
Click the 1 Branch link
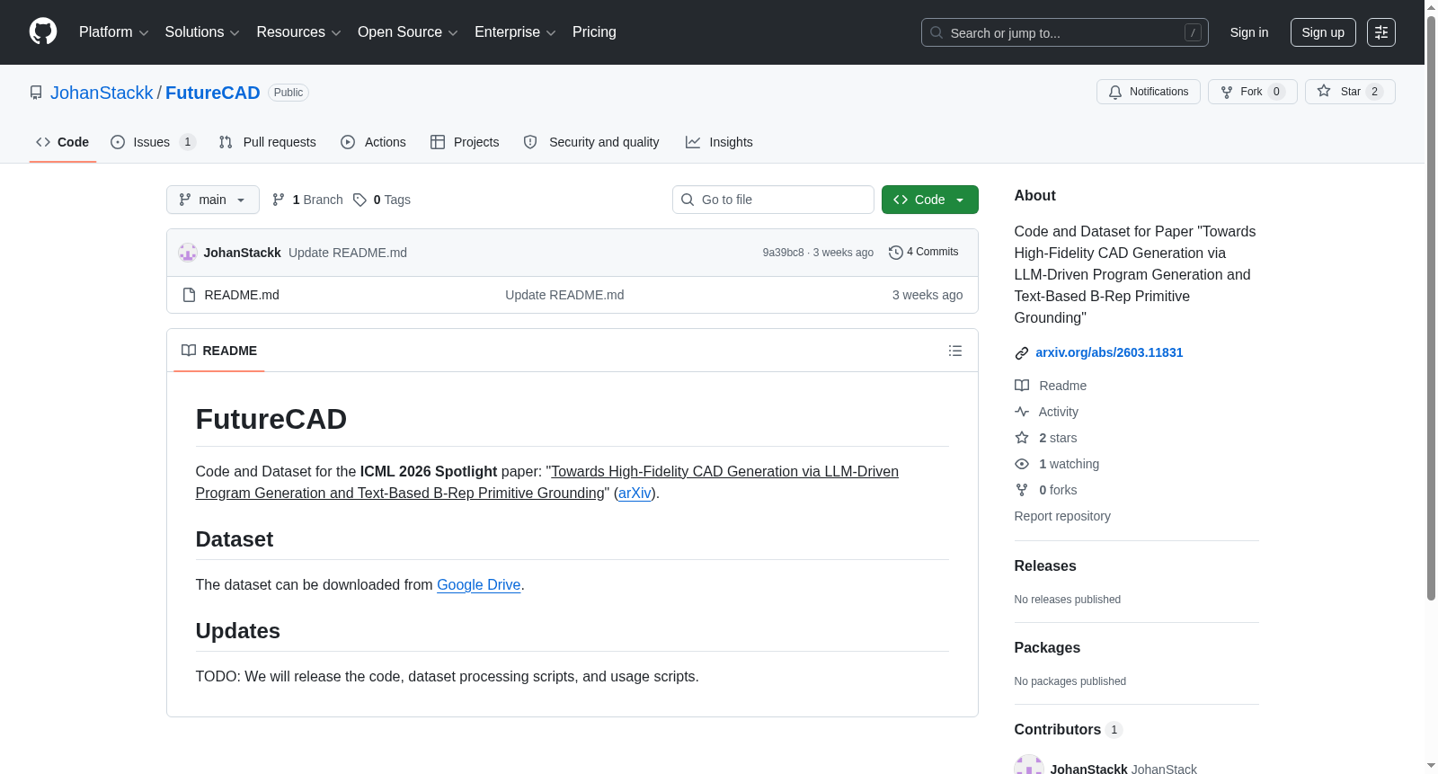click(307, 200)
